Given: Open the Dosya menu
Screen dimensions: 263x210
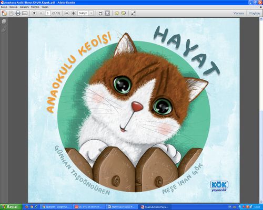Looking at the screenshot, I should (x=4, y=7).
